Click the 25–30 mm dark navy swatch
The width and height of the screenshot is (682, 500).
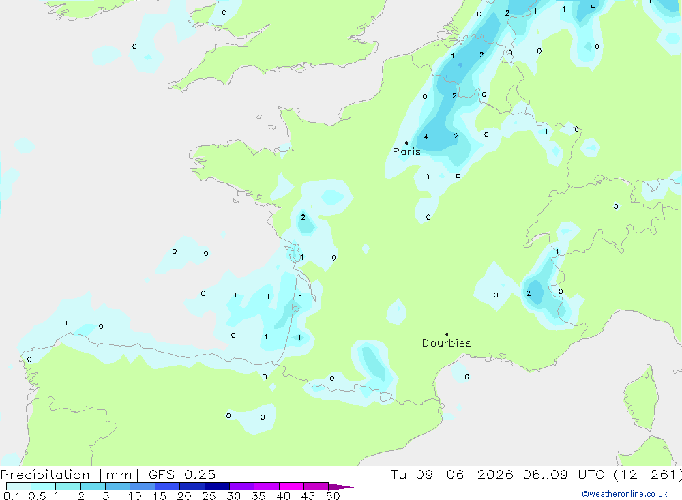[x=217, y=486]
